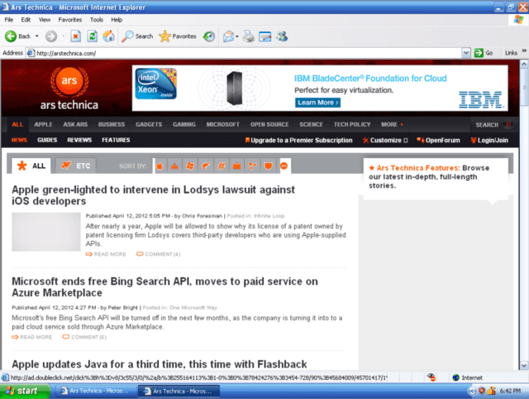The image size is (529, 399).
Task: Open comments (6) on Bing API article
Action: (x=84, y=337)
